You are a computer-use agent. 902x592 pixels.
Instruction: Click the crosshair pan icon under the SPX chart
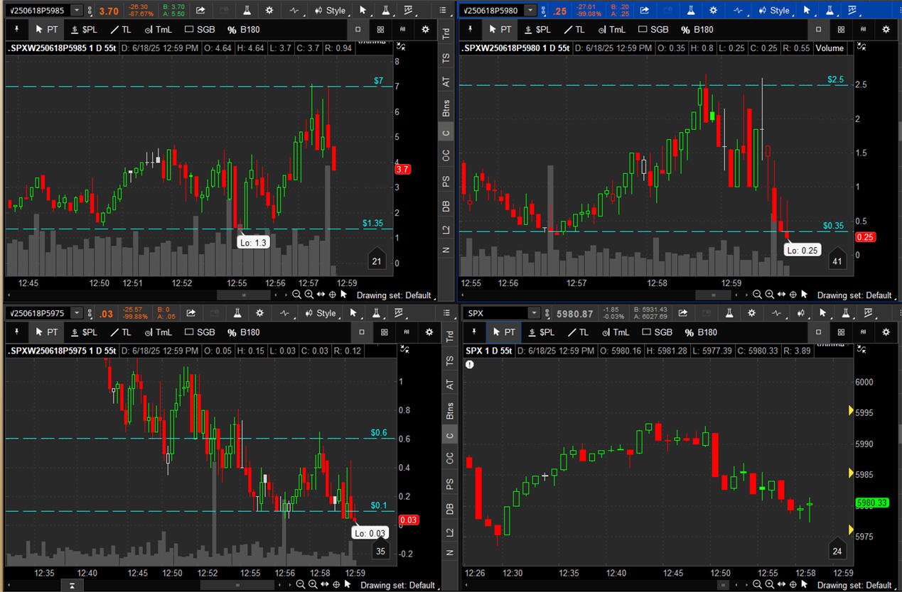tap(792, 585)
